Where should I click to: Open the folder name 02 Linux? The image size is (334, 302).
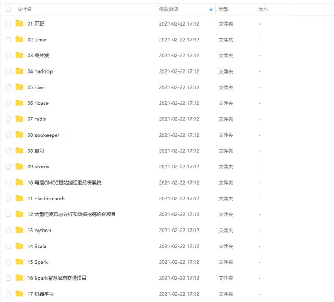tap(37, 40)
